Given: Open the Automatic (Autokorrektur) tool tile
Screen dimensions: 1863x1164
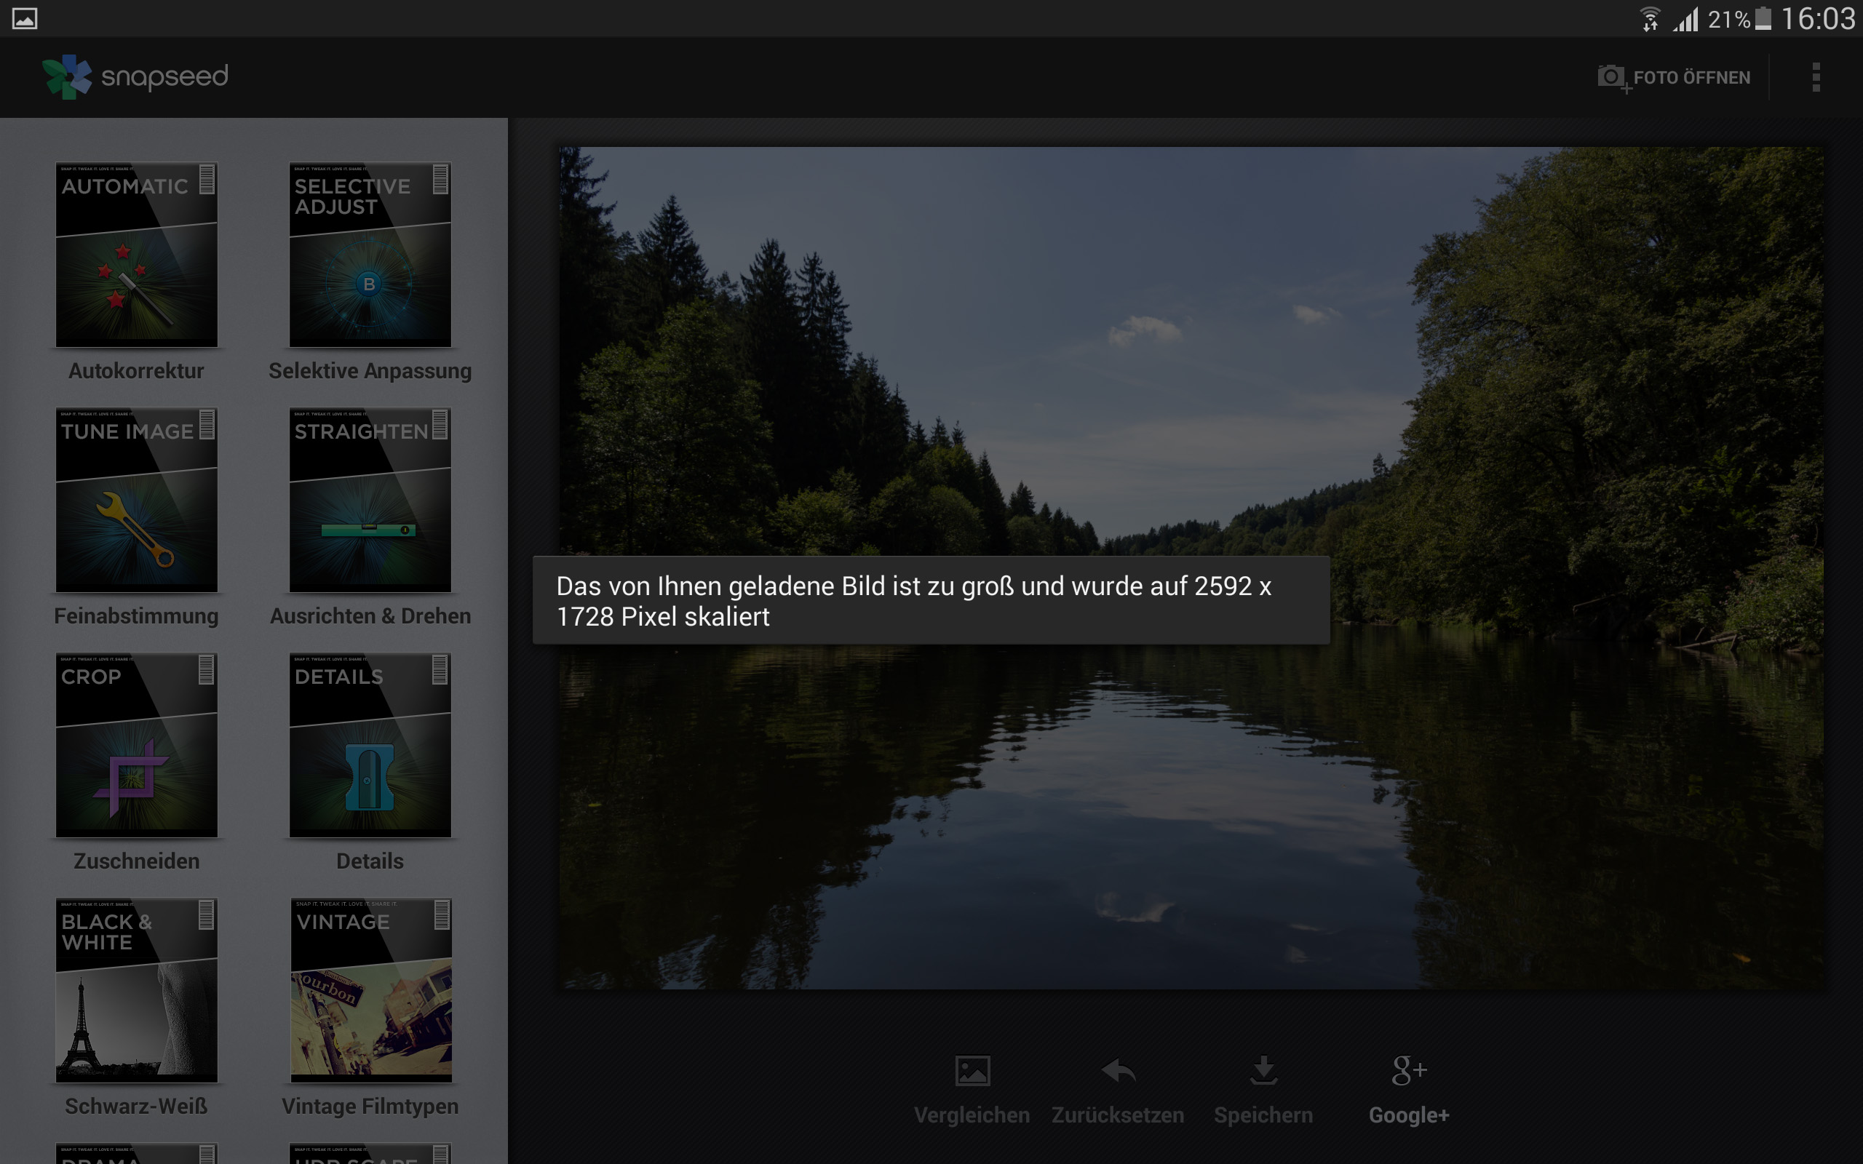Looking at the screenshot, I should tap(136, 255).
